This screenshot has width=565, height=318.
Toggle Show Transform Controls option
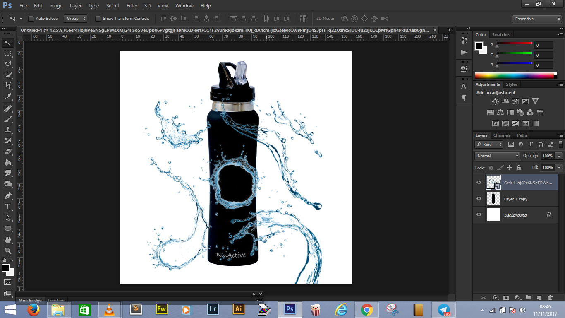98,18
